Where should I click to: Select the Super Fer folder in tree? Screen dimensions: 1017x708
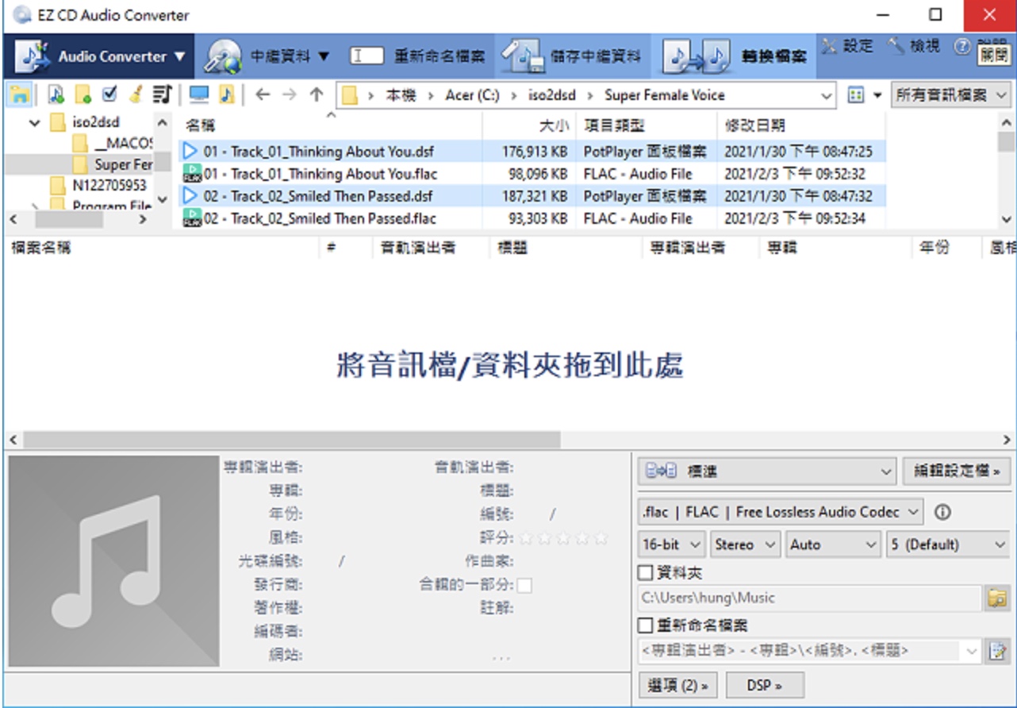point(113,164)
